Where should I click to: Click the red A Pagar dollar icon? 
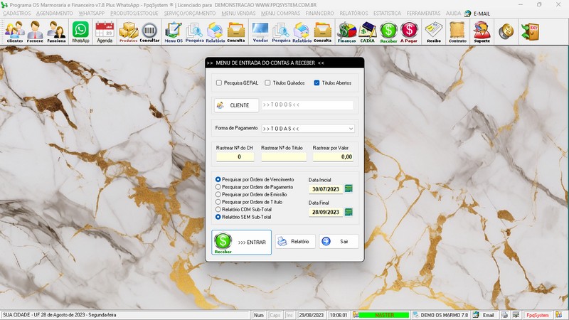[409, 32]
